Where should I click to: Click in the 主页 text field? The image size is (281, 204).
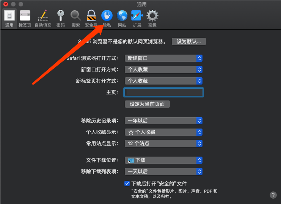(x=163, y=93)
